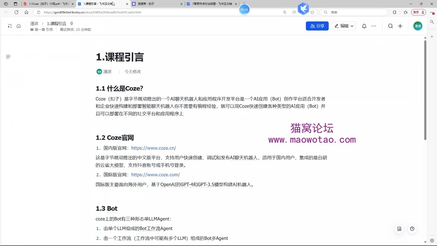Close the 1常用节点方法梳理 tab
The height and width of the screenshot is (246, 437).
tap(236, 4)
